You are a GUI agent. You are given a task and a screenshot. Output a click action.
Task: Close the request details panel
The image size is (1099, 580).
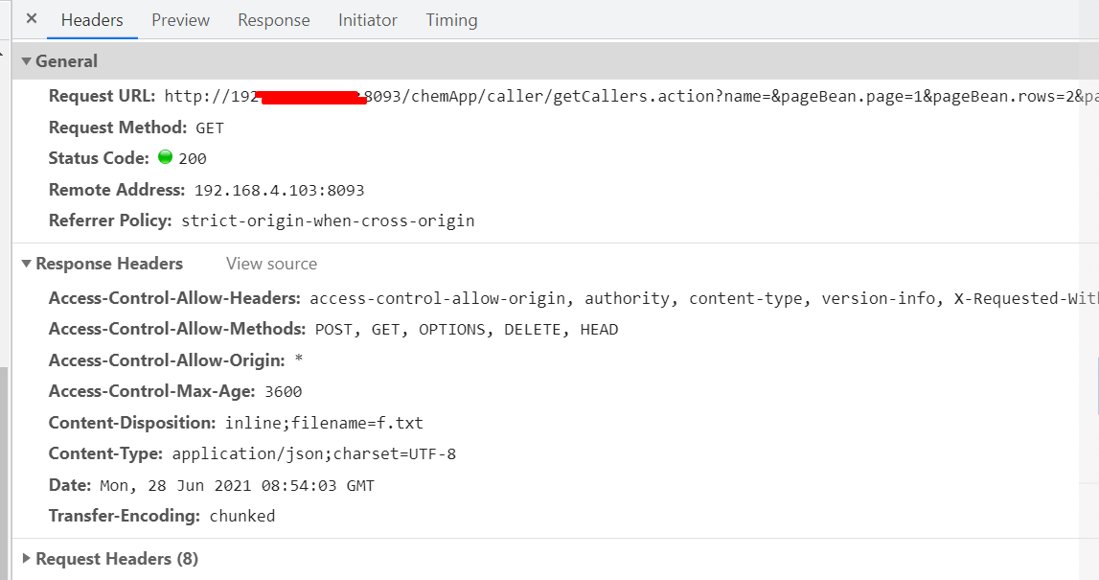tap(32, 19)
